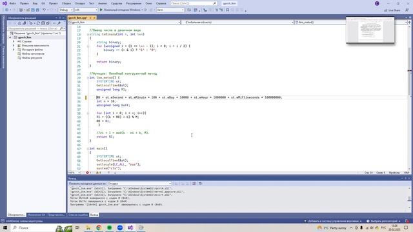413x232 pixels.
Task: Click Выбрать репозиторий in the status bar
Action: [383, 221]
